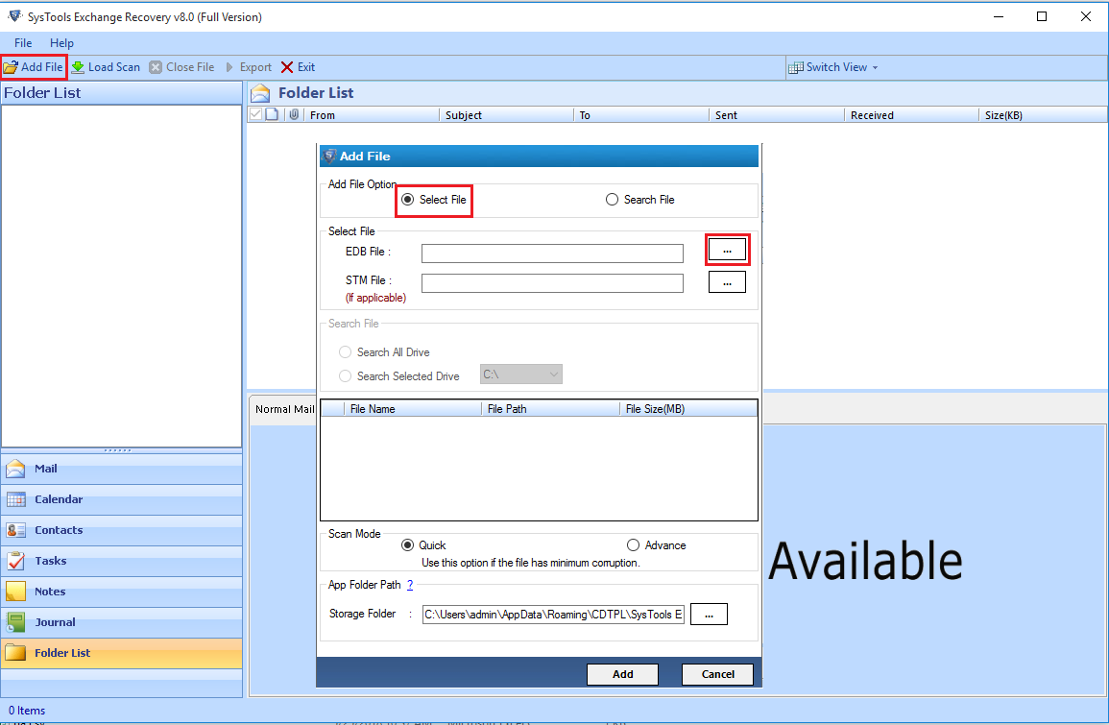Screen dimensions: 1109x725
Task: Sort by the To column header
Action: tap(641, 115)
